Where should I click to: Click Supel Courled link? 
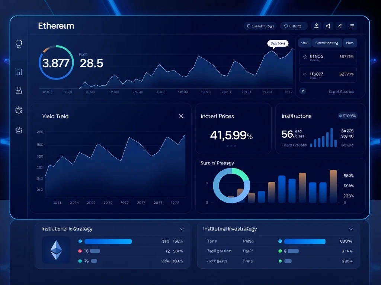[341, 92]
